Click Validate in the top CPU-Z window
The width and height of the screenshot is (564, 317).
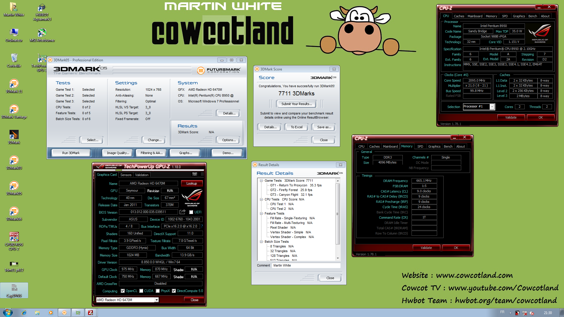point(511,117)
